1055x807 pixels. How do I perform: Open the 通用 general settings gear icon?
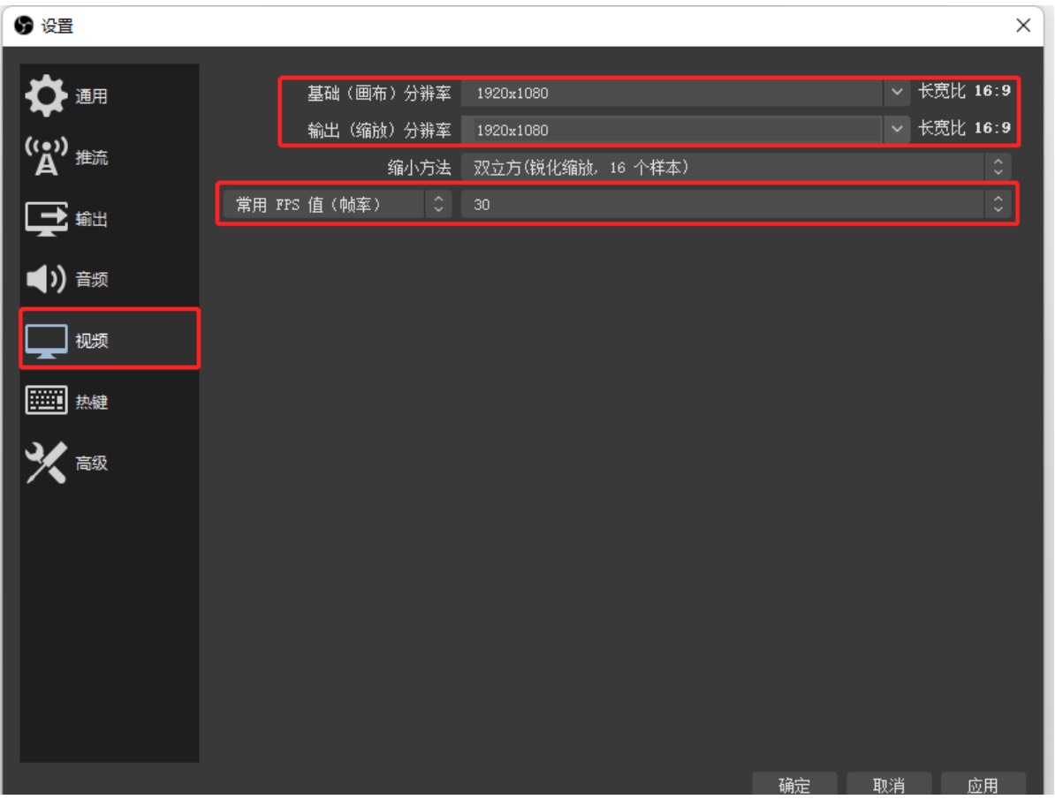click(x=46, y=96)
